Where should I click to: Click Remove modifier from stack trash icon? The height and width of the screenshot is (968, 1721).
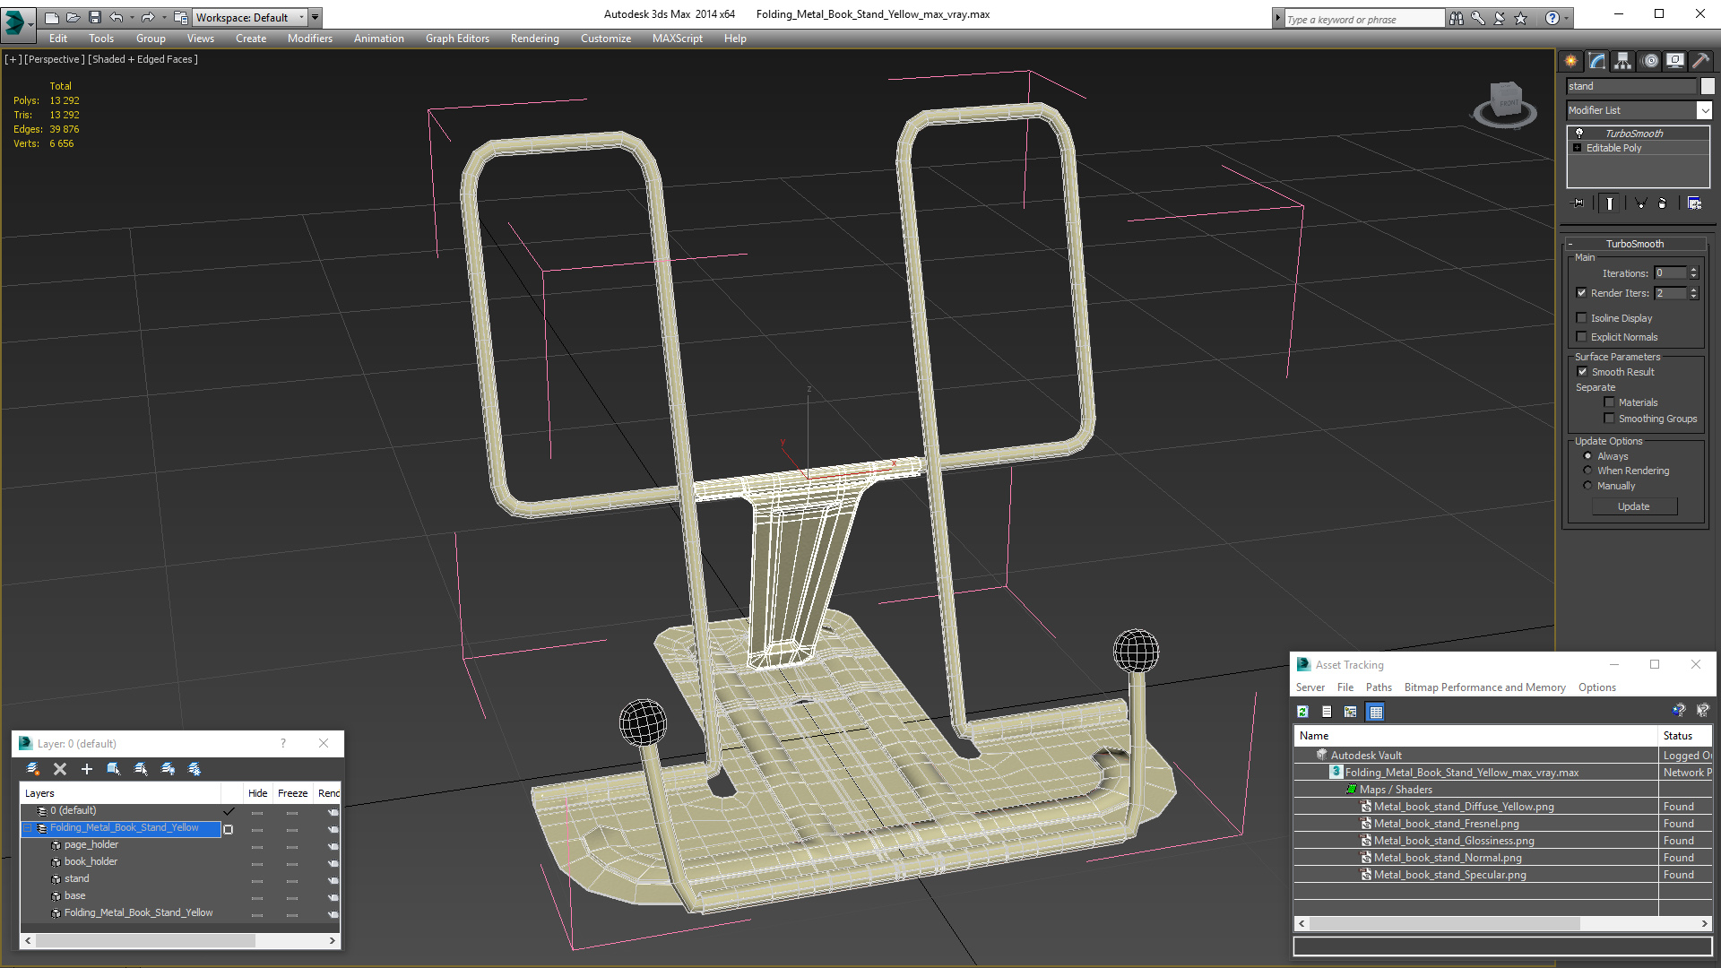click(1662, 203)
